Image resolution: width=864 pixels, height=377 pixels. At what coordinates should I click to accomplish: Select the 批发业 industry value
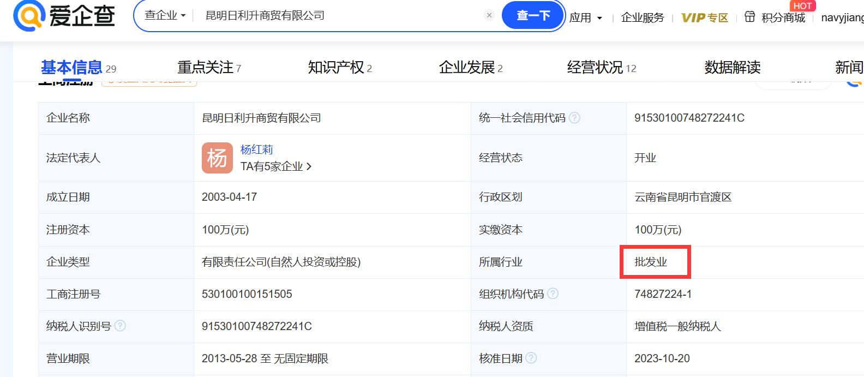651,262
